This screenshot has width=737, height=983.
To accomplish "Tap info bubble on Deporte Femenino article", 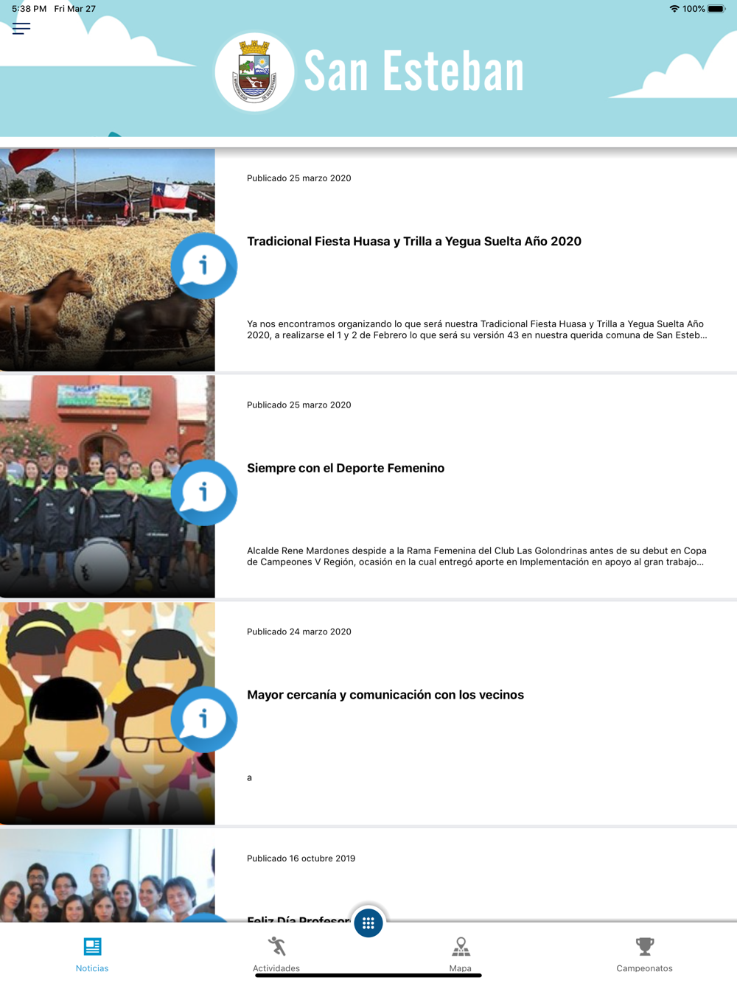I will pos(204,492).
